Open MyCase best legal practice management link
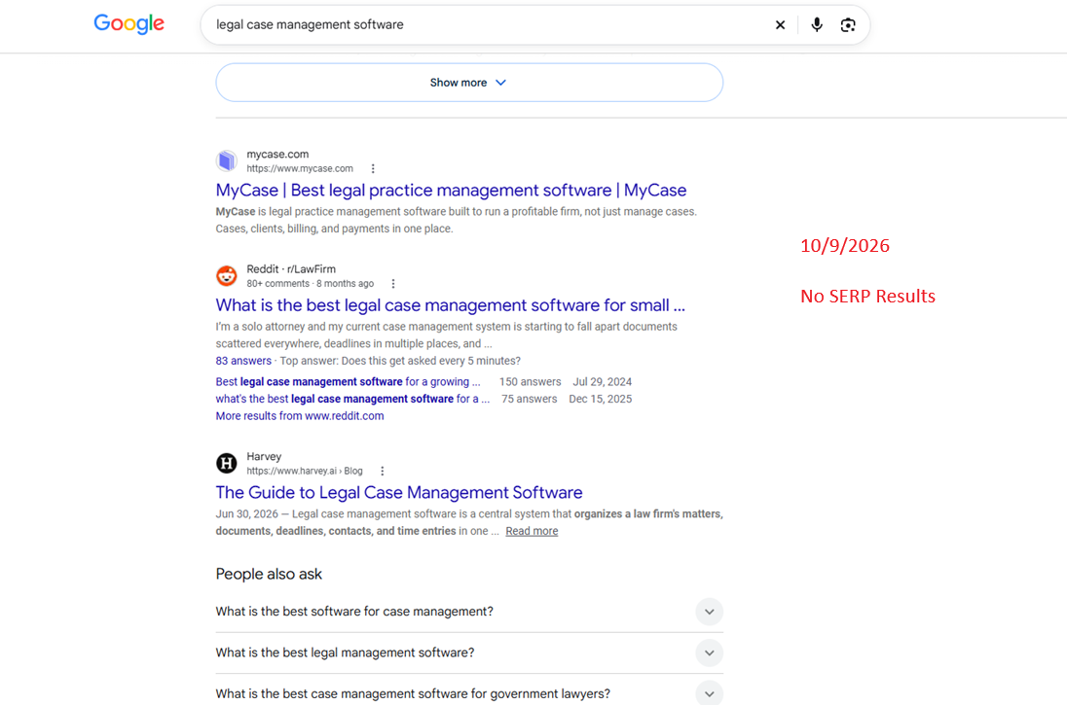This screenshot has height=705, width=1067. point(451,191)
